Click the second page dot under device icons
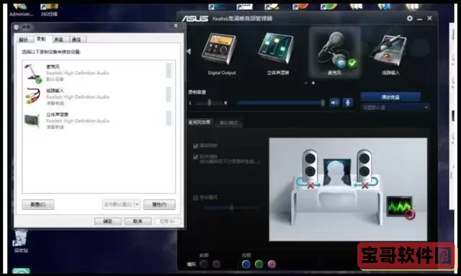 [313, 83]
